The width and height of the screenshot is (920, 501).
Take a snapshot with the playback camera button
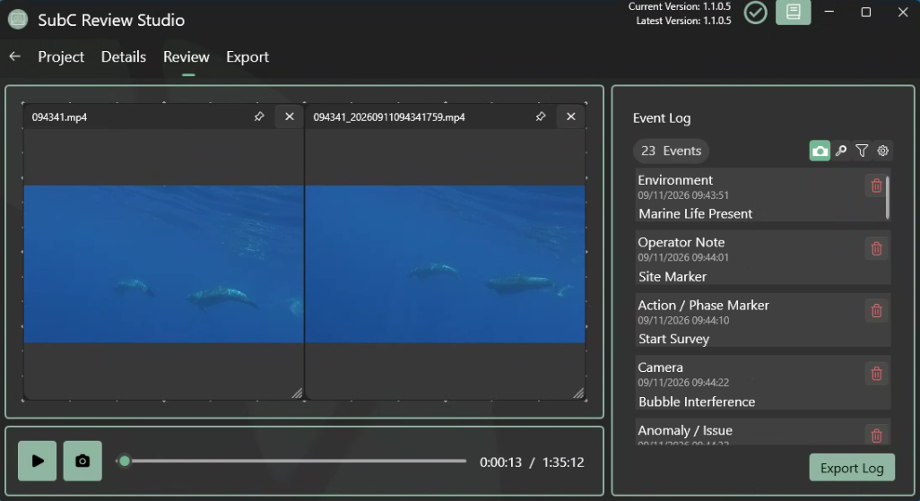point(82,461)
